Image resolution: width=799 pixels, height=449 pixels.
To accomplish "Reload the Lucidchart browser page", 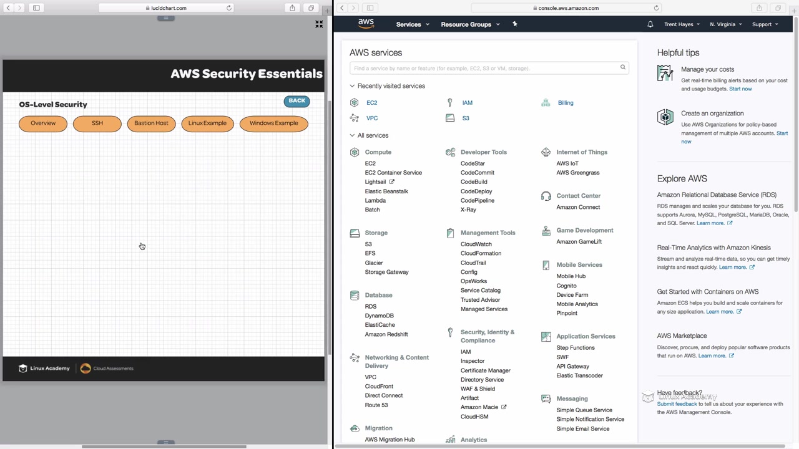I will 229,8.
